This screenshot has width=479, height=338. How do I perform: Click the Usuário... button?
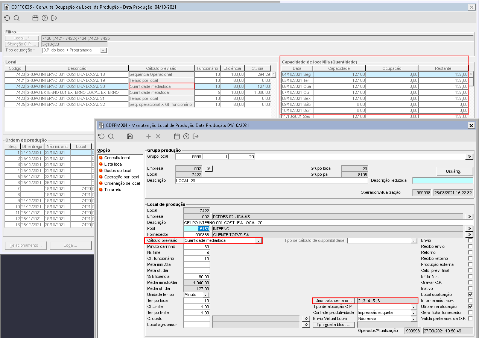tap(455, 171)
